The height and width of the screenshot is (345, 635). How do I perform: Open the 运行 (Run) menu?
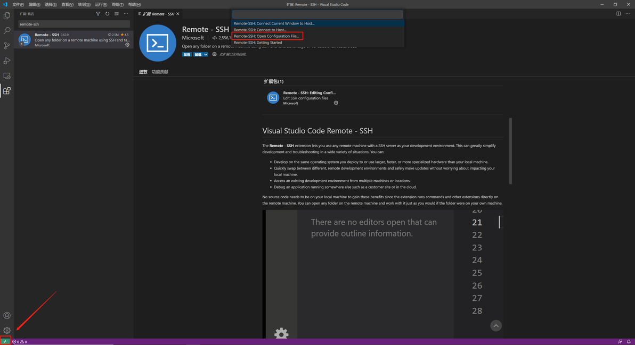tap(101, 4)
